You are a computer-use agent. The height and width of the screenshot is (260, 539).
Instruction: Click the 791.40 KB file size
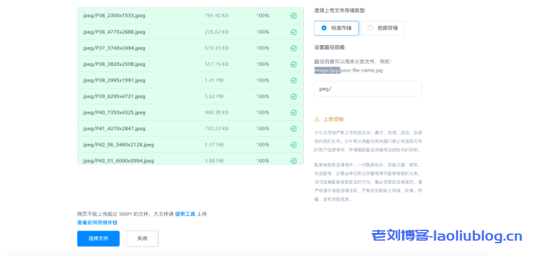point(217,15)
